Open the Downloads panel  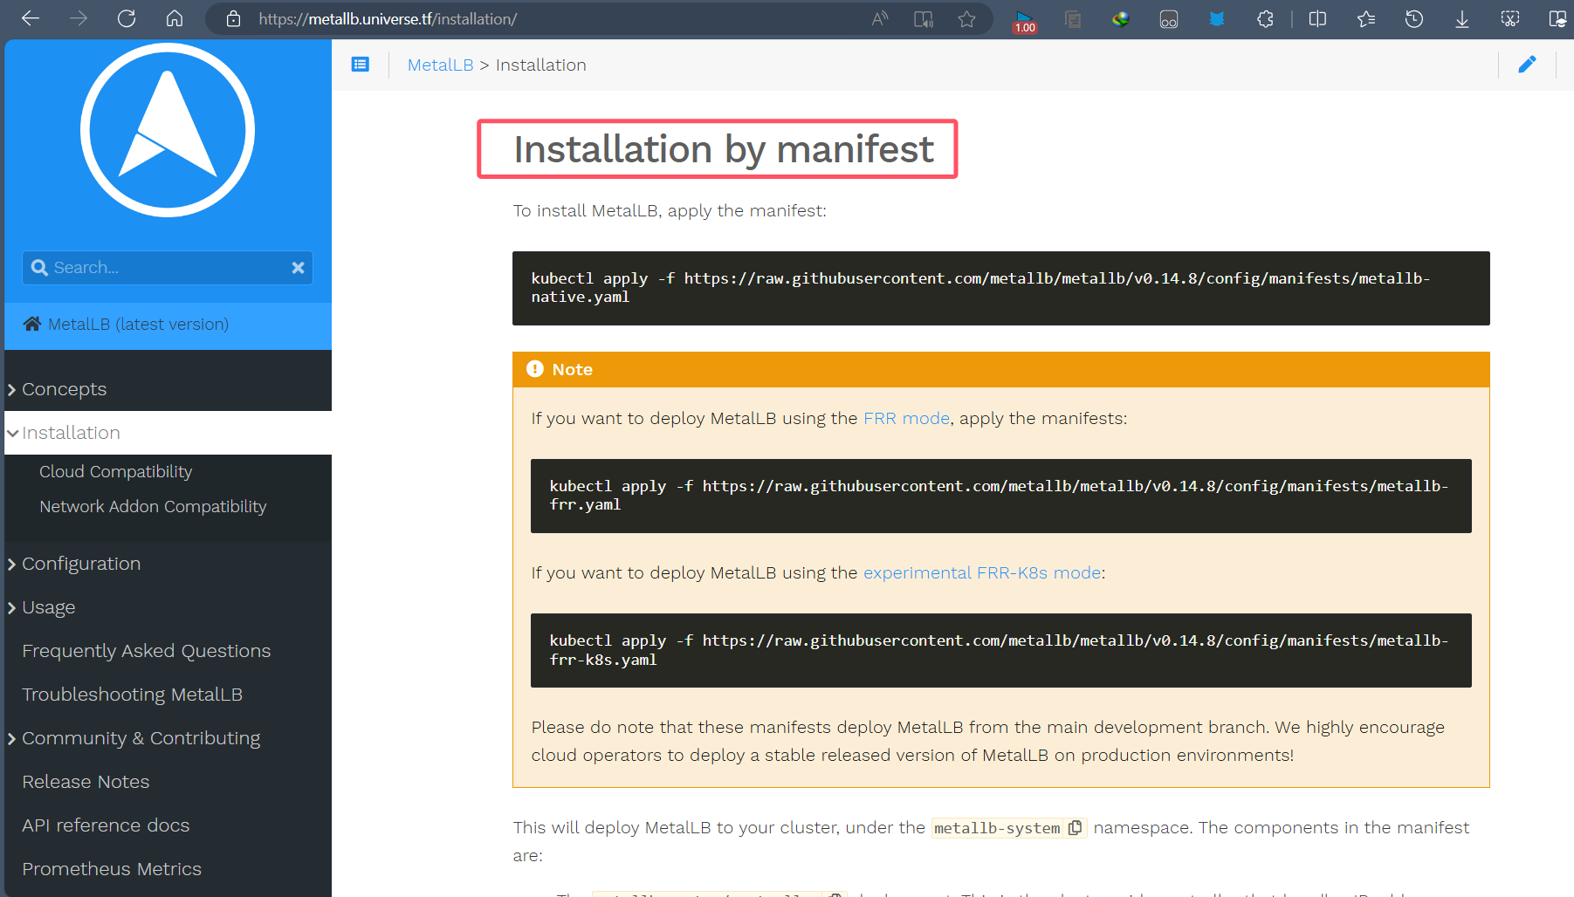1462,18
